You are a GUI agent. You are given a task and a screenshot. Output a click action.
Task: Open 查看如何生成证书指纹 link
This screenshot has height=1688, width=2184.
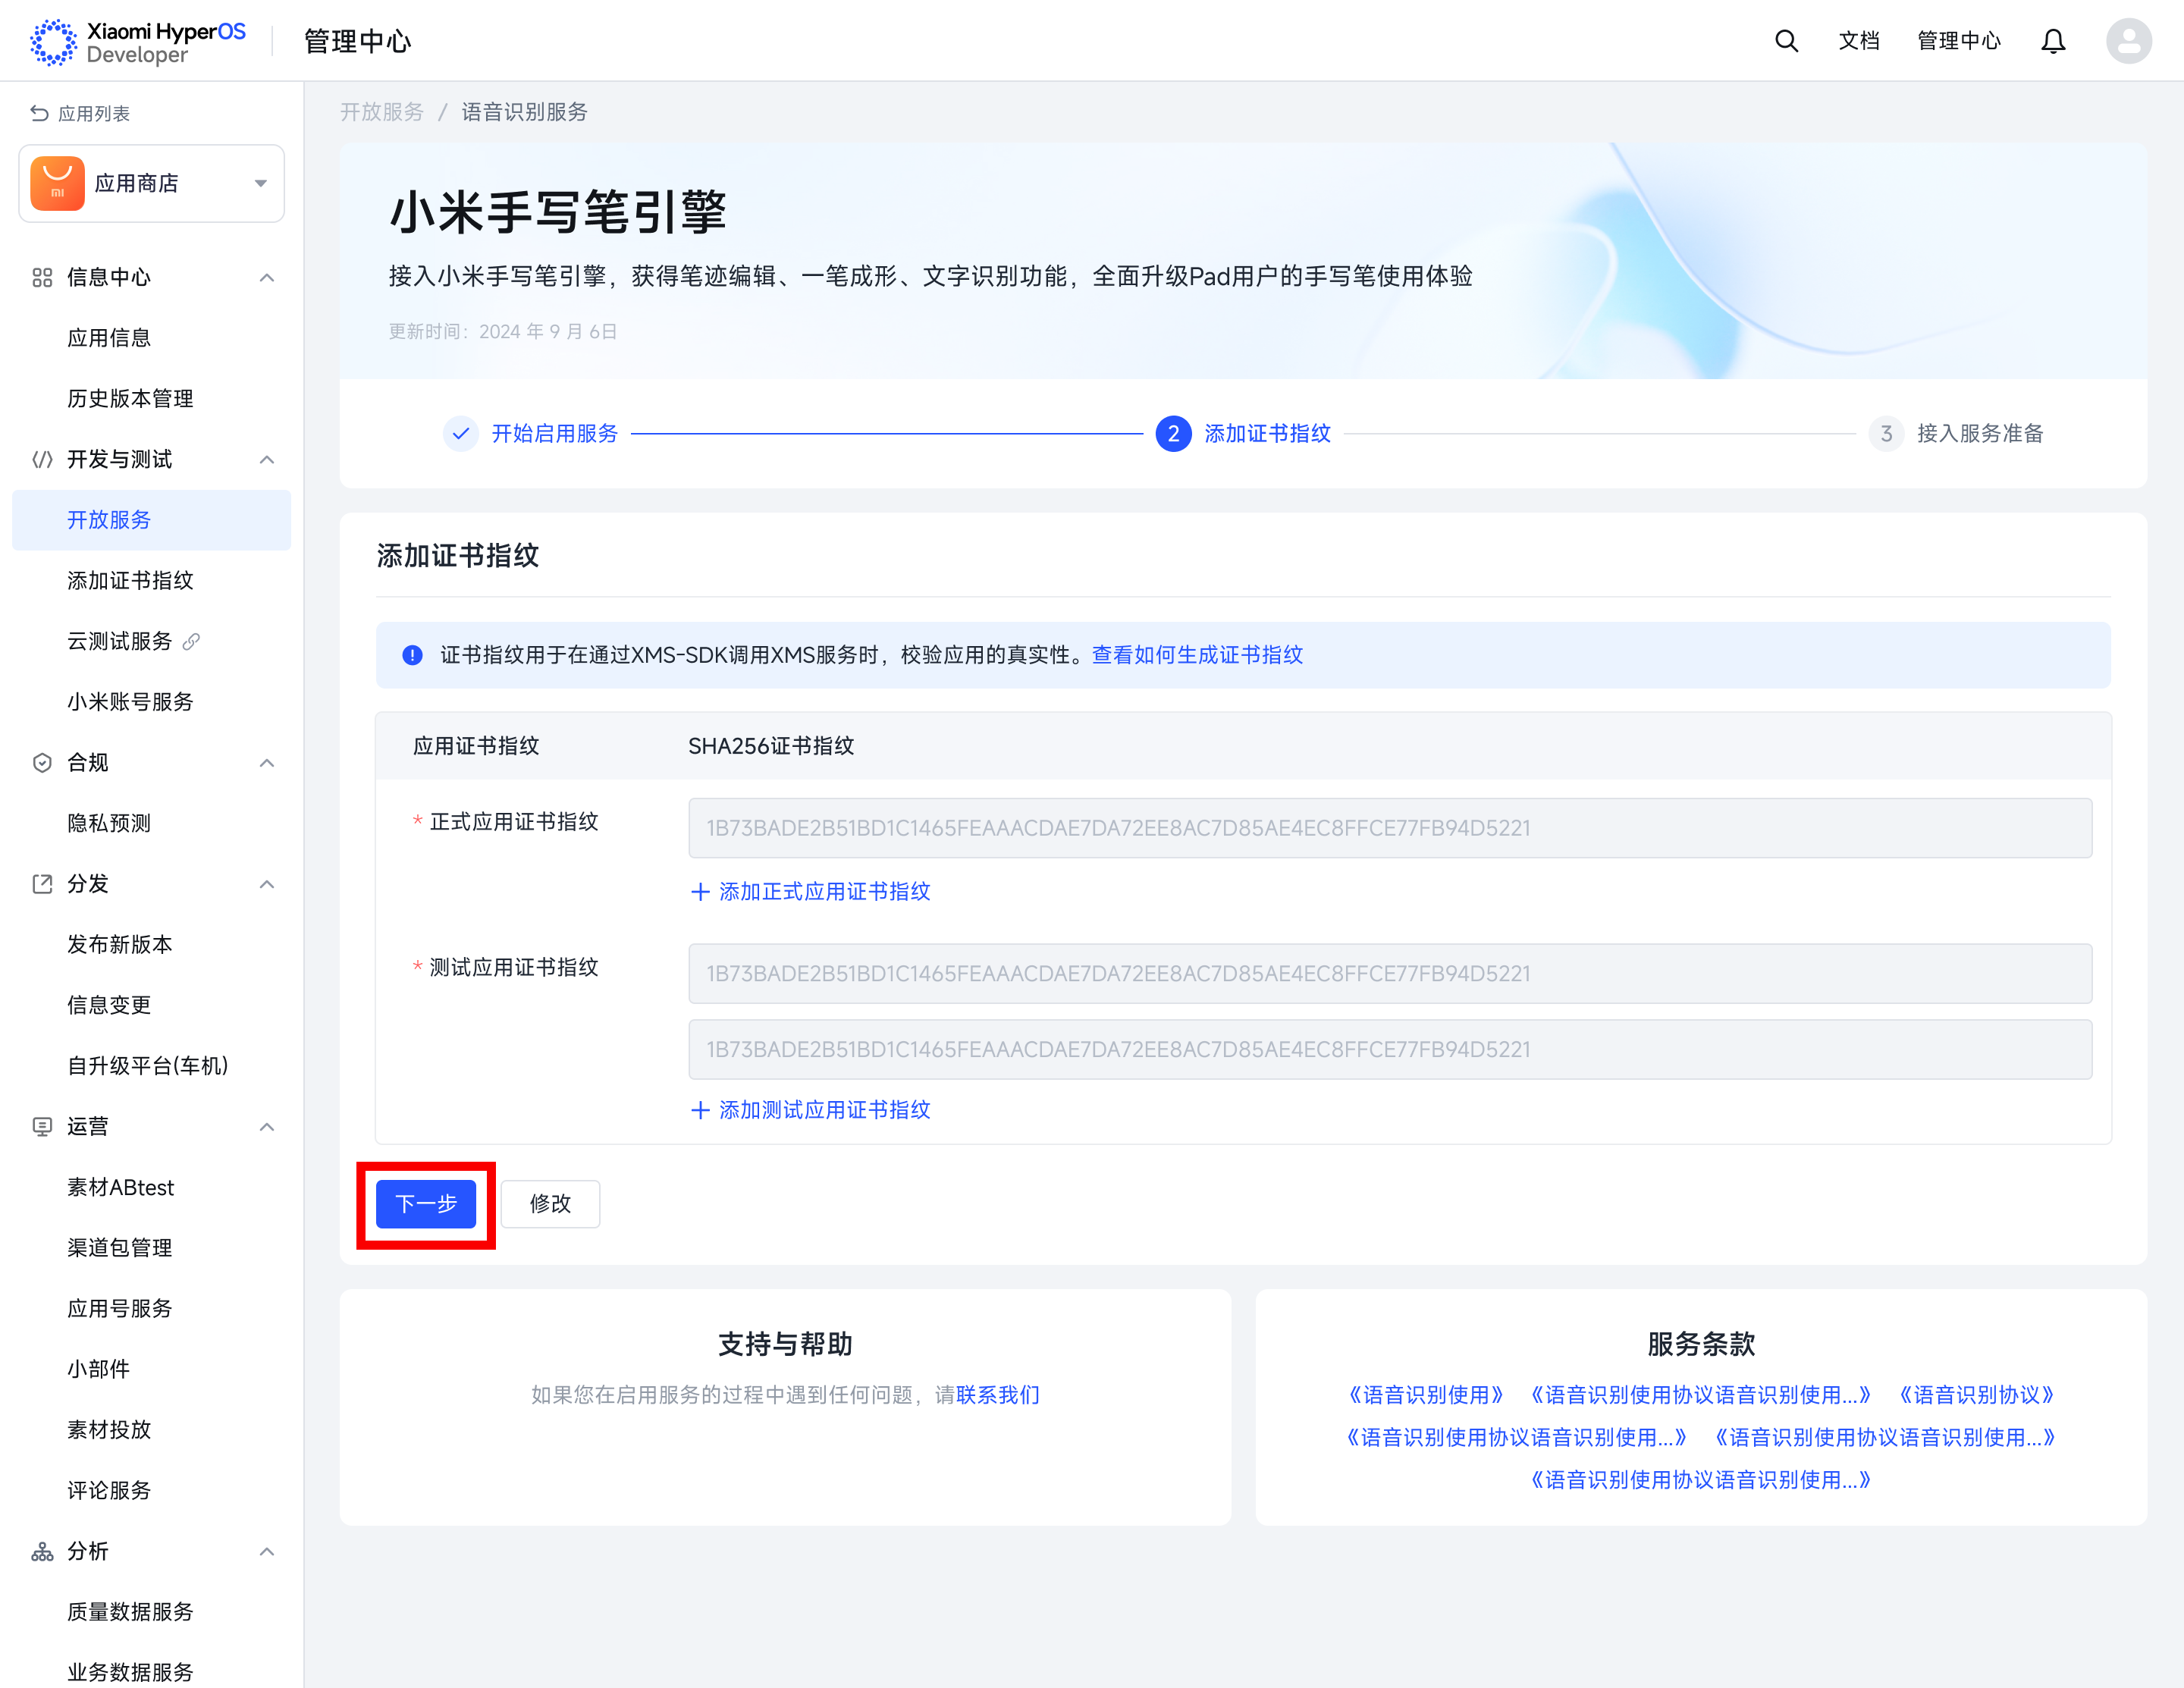tap(1197, 655)
